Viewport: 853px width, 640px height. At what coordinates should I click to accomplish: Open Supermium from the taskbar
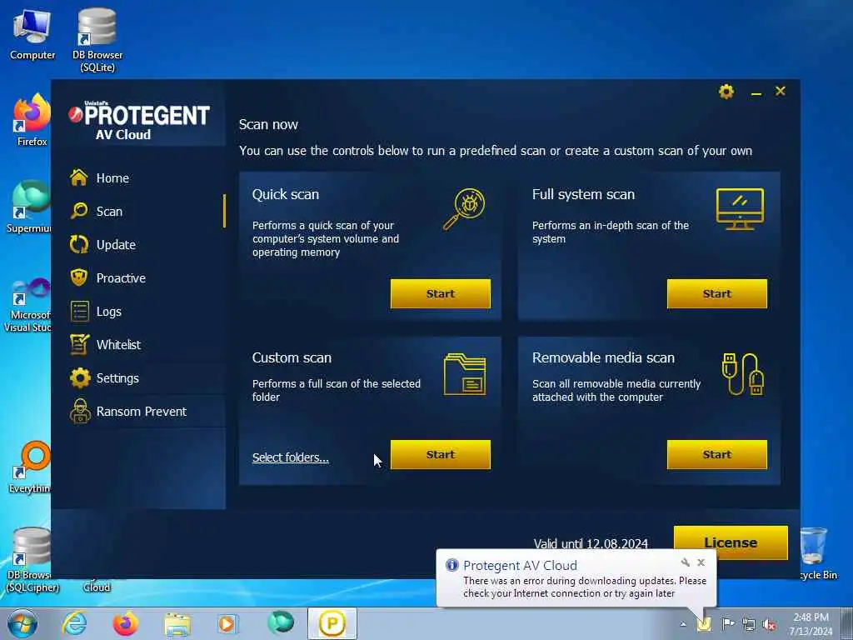280,622
